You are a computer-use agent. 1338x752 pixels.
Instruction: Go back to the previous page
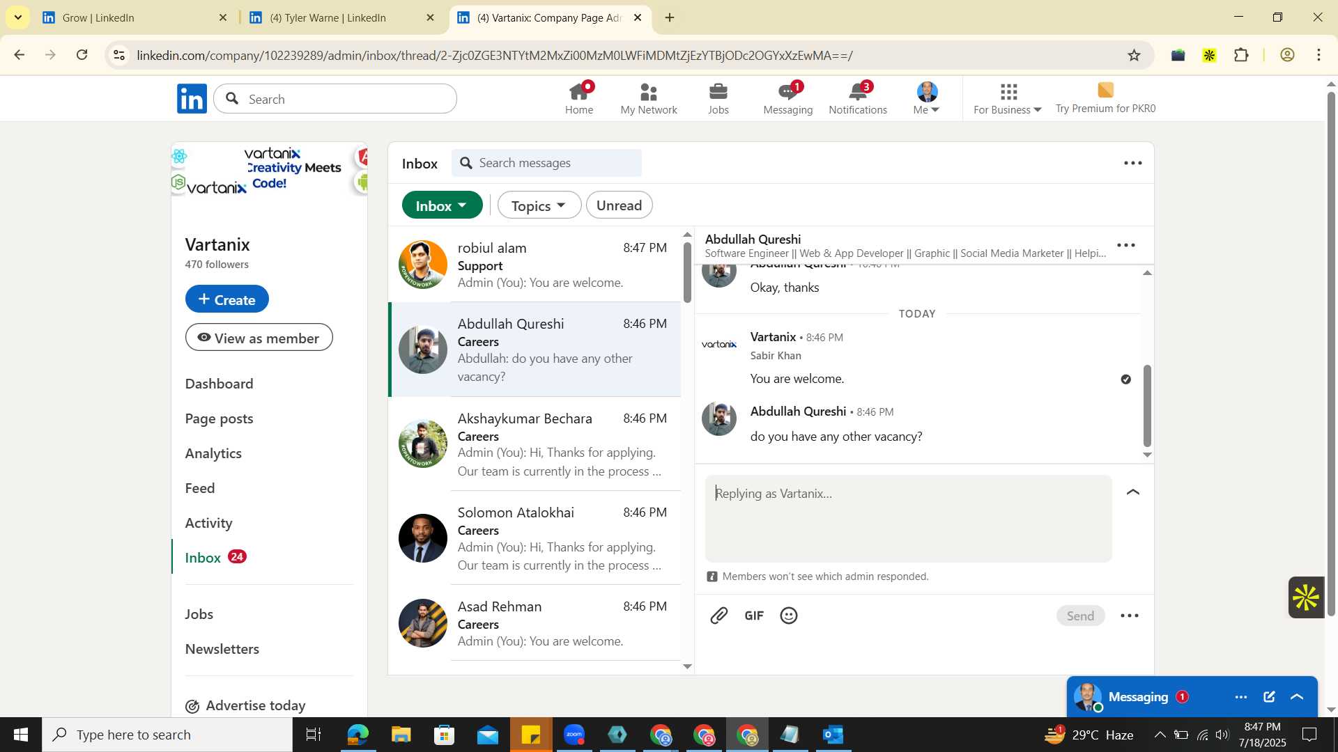(x=20, y=55)
